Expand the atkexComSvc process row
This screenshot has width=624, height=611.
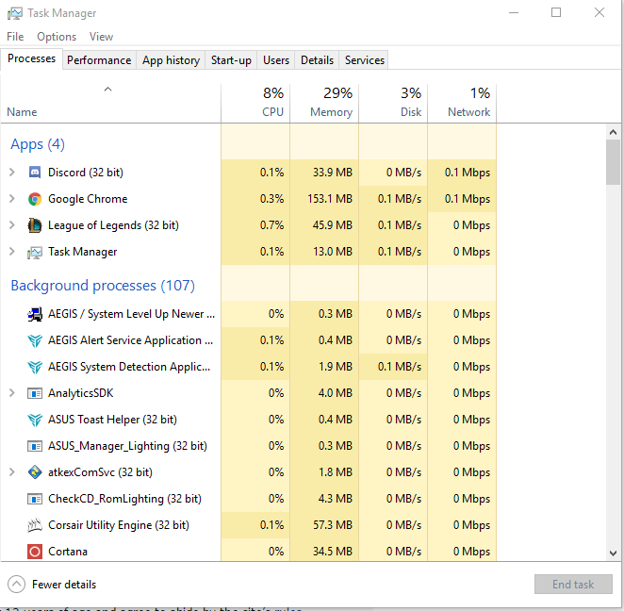click(12, 472)
